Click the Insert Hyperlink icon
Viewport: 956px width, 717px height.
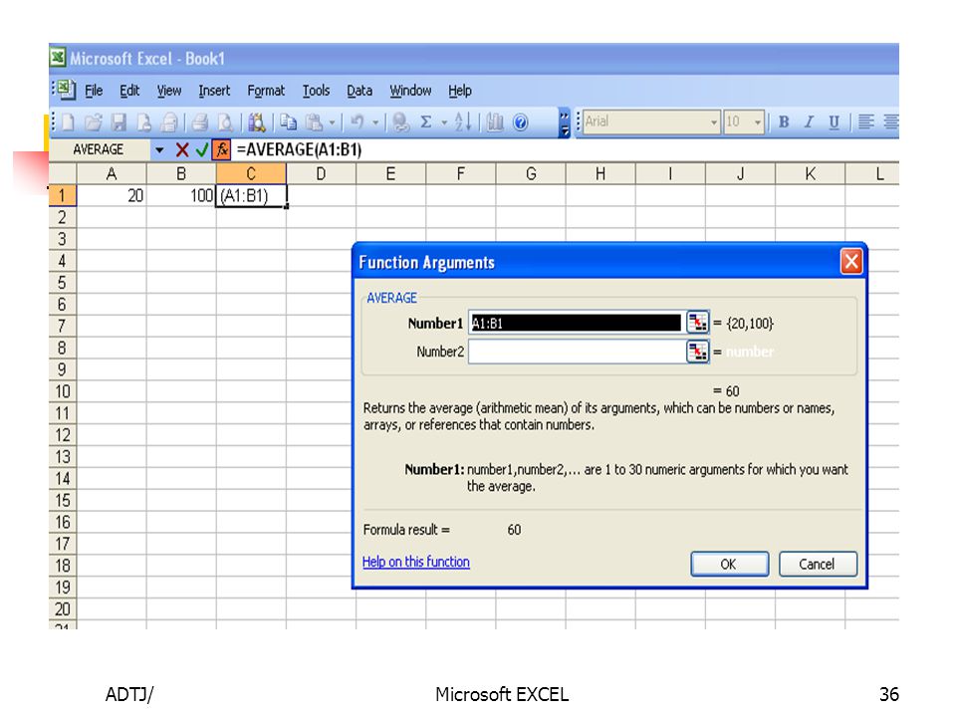pyautogui.click(x=400, y=122)
